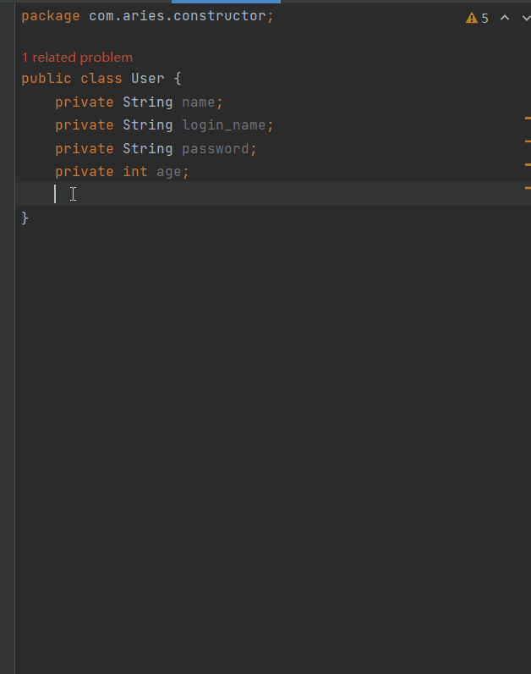Click the 'age' field name

[169, 172]
